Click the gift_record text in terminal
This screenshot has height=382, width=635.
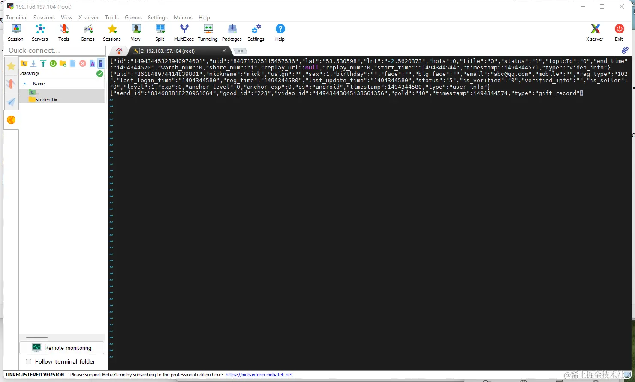tap(557, 93)
